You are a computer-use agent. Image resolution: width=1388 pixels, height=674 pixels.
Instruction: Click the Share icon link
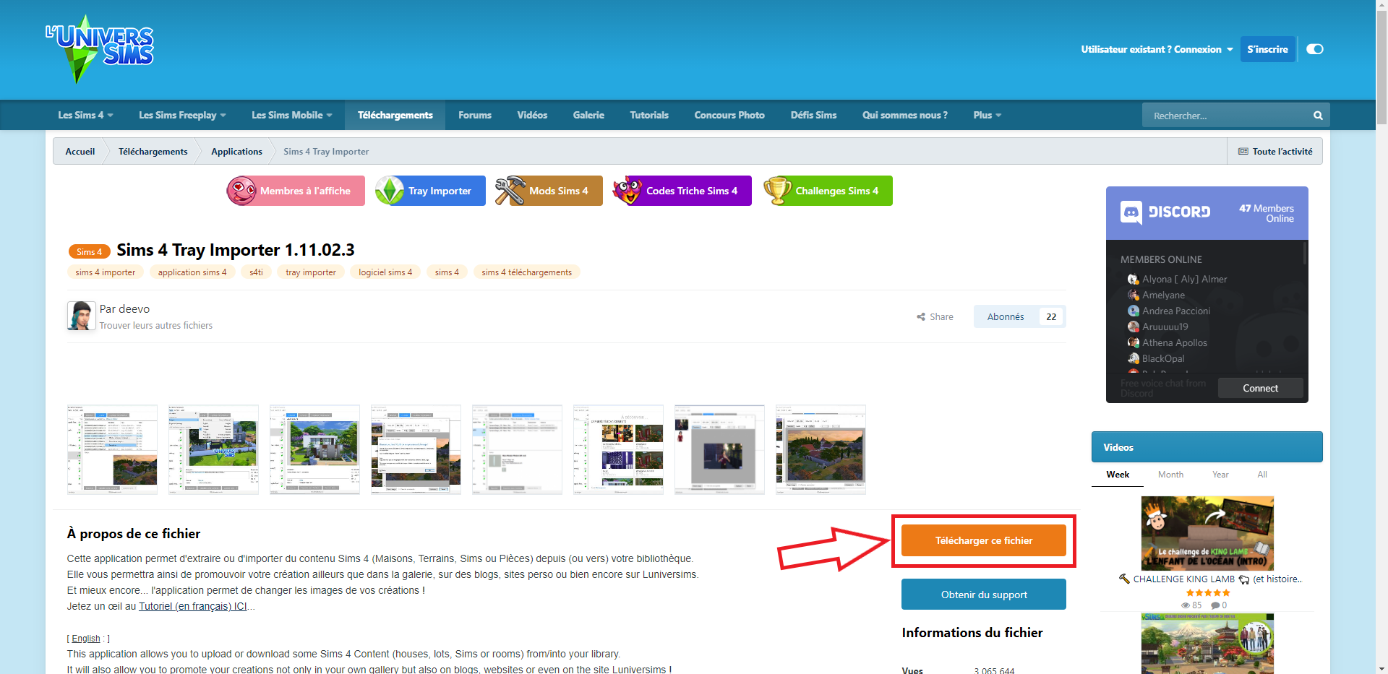coord(935,316)
